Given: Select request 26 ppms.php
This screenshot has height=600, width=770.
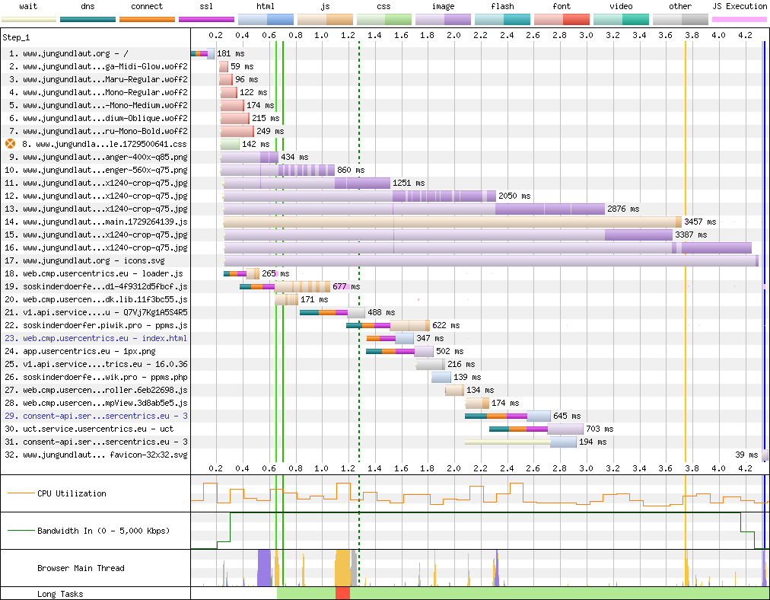Looking at the screenshot, I should (96, 377).
